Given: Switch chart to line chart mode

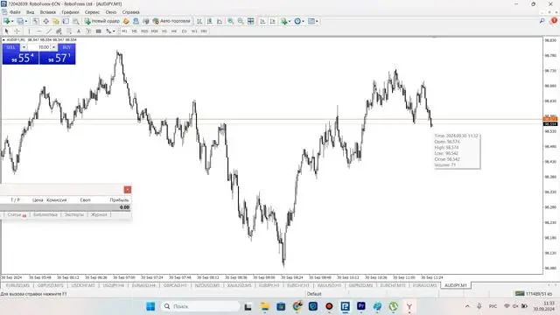Looking at the screenshot, I should click(220, 21).
